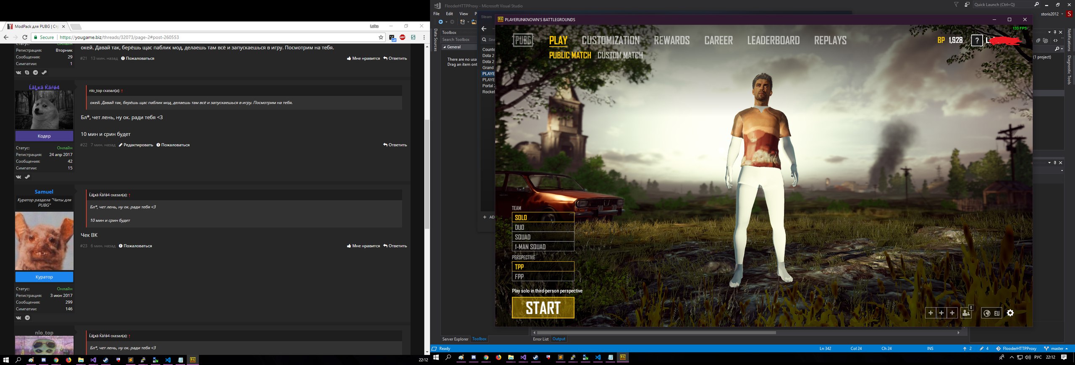Screen dimensions: 1075x365
Task: Click FlooderHTTPProxy repository in status bar
Action: point(1016,349)
